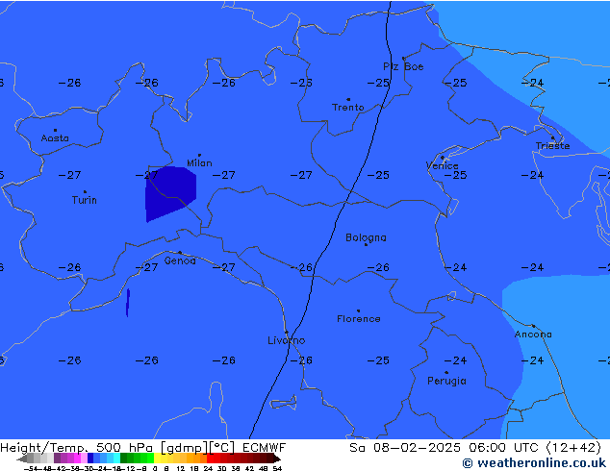
Task: Click the Aosta city label
Action: coord(55,138)
